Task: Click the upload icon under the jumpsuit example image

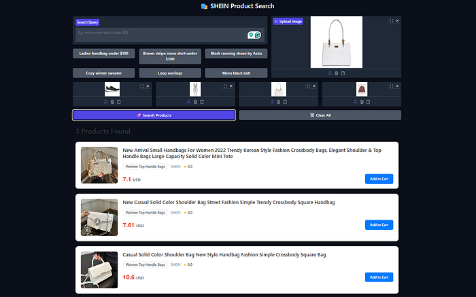Action: click(189, 102)
